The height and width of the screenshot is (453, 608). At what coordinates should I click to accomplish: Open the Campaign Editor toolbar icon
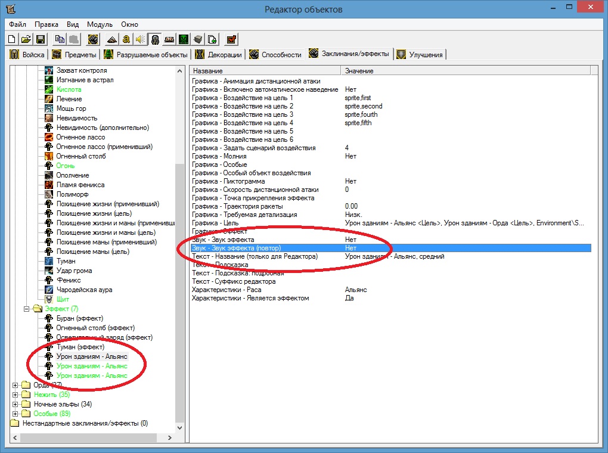click(x=169, y=39)
